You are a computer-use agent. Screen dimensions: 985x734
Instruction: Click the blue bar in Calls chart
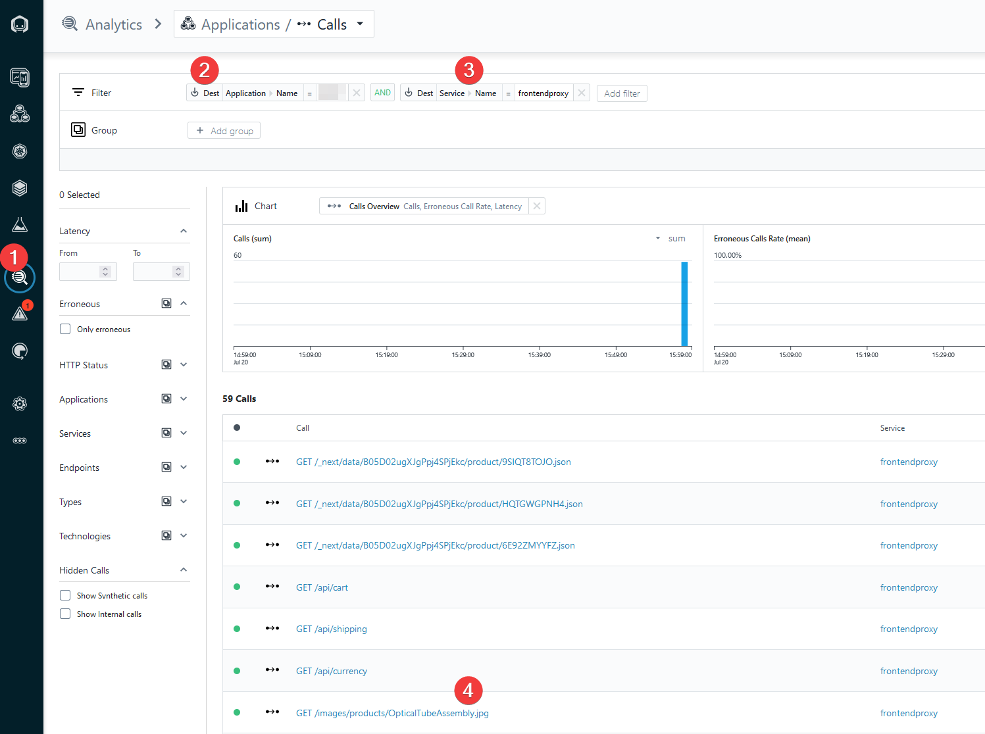pyautogui.click(x=684, y=304)
